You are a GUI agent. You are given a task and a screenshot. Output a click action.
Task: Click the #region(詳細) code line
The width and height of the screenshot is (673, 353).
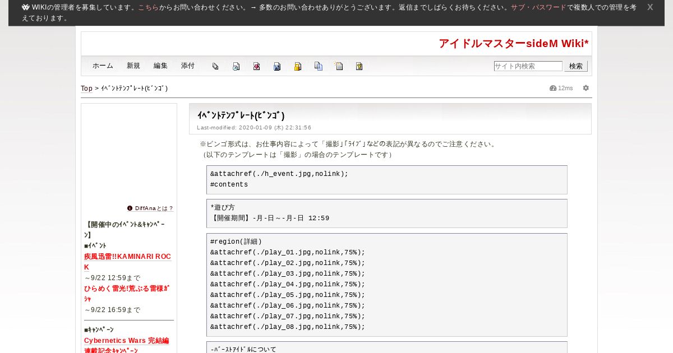(236, 241)
